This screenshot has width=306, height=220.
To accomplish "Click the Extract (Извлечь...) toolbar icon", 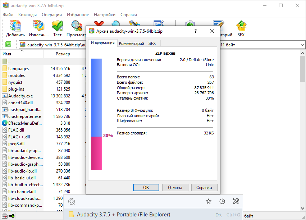I will coord(38,26).
